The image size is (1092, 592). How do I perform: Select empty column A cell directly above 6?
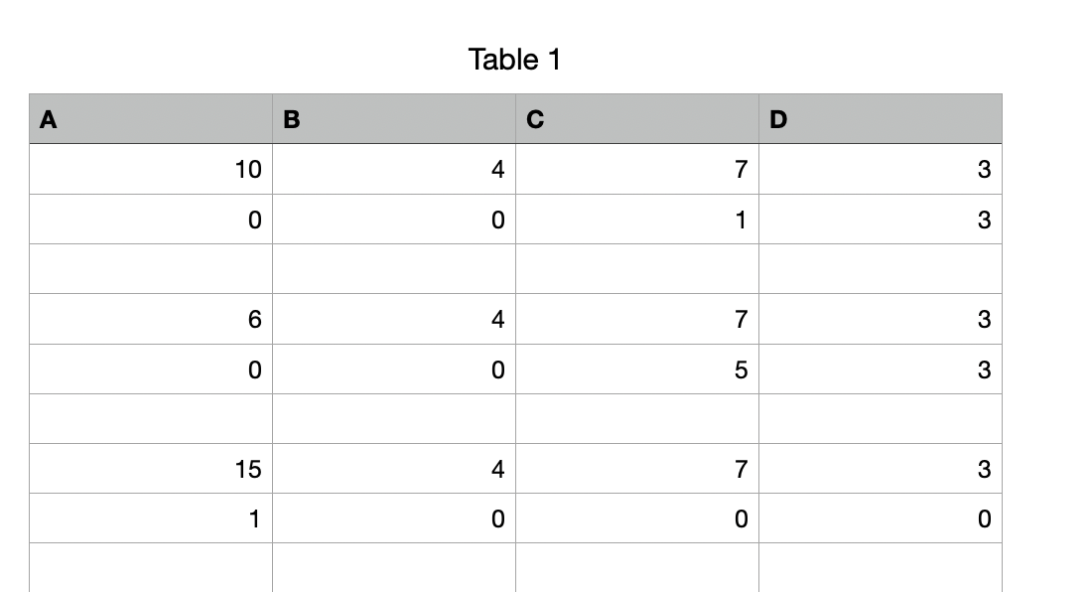pyautogui.click(x=151, y=269)
